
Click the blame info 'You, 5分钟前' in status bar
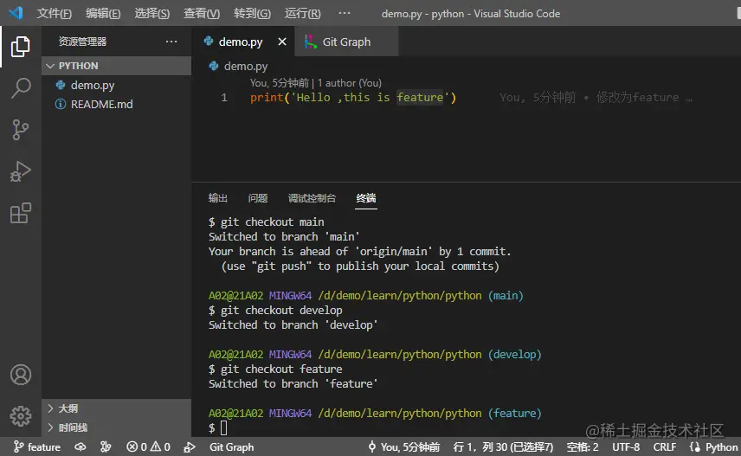point(404,447)
